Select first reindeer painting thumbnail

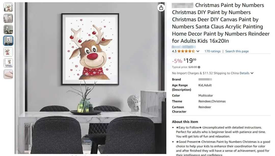[8, 7]
